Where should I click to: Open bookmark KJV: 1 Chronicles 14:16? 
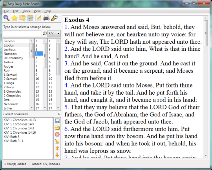coord(20,132)
